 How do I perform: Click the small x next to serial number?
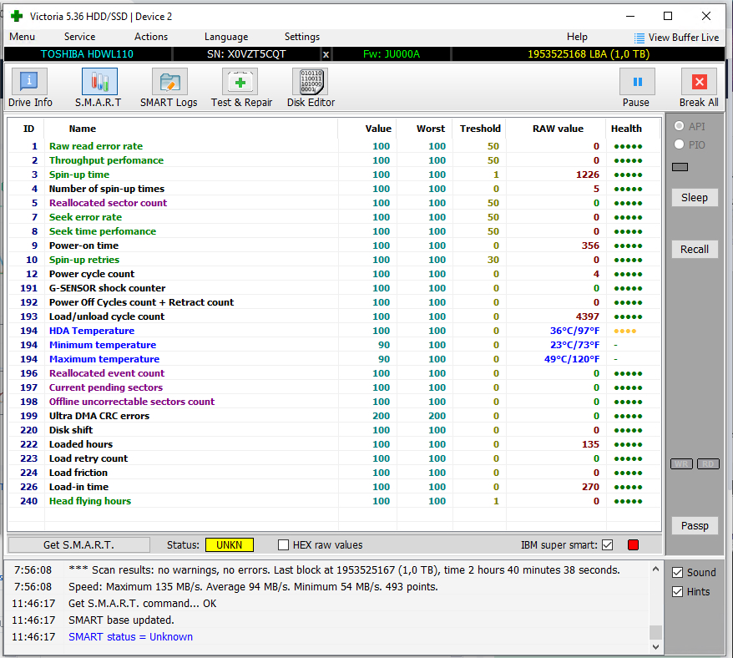pos(326,54)
